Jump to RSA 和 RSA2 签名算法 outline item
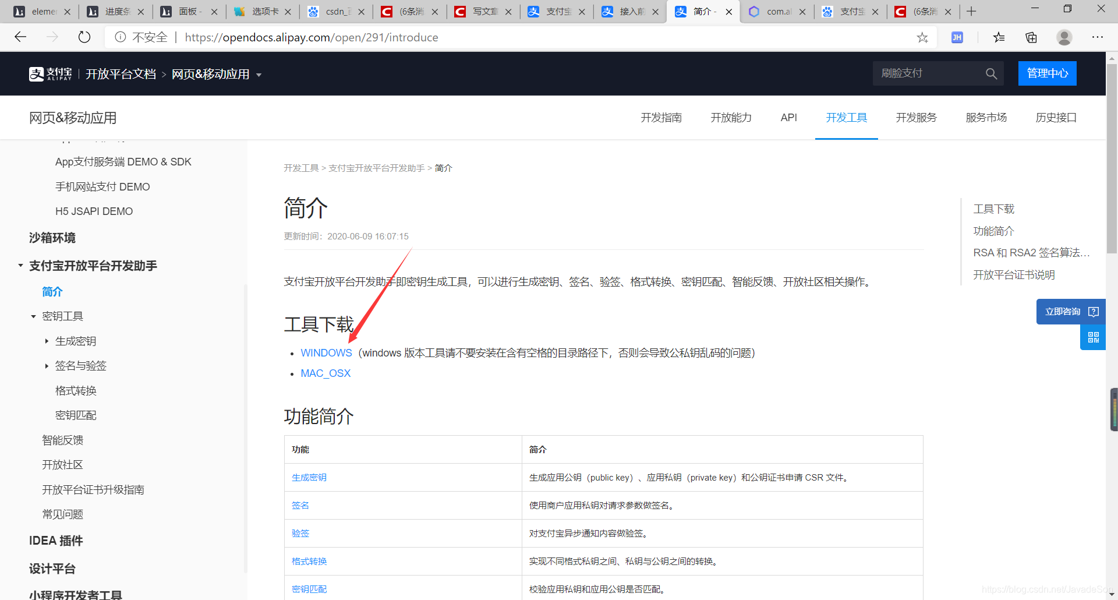This screenshot has width=1118, height=600. point(1031,253)
